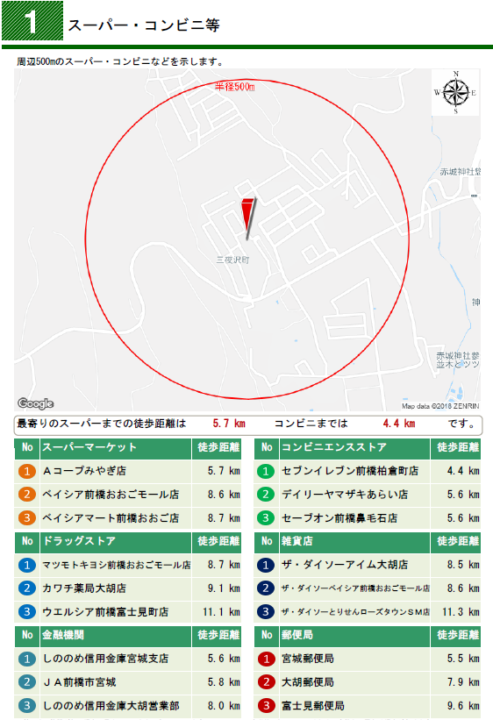Click the compass rose icon
This screenshot has height=720, width=493.
coord(455,92)
